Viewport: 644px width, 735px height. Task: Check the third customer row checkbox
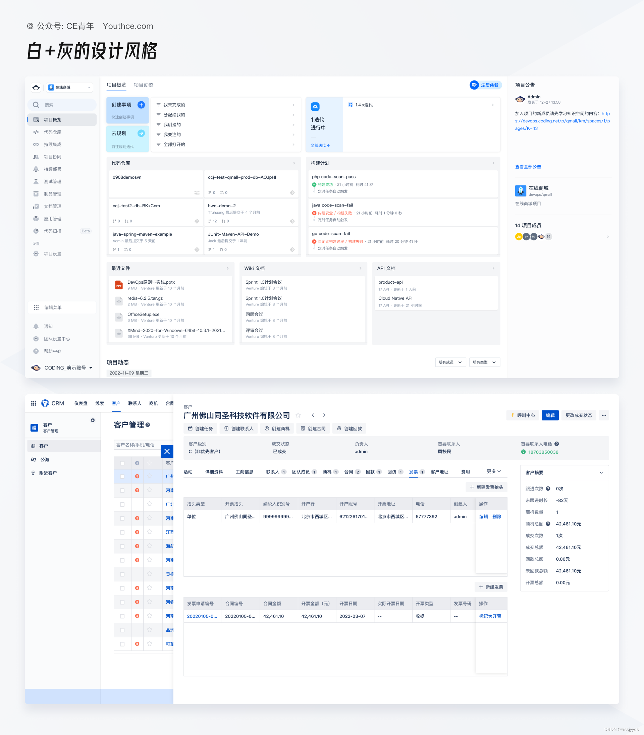click(122, 504)
